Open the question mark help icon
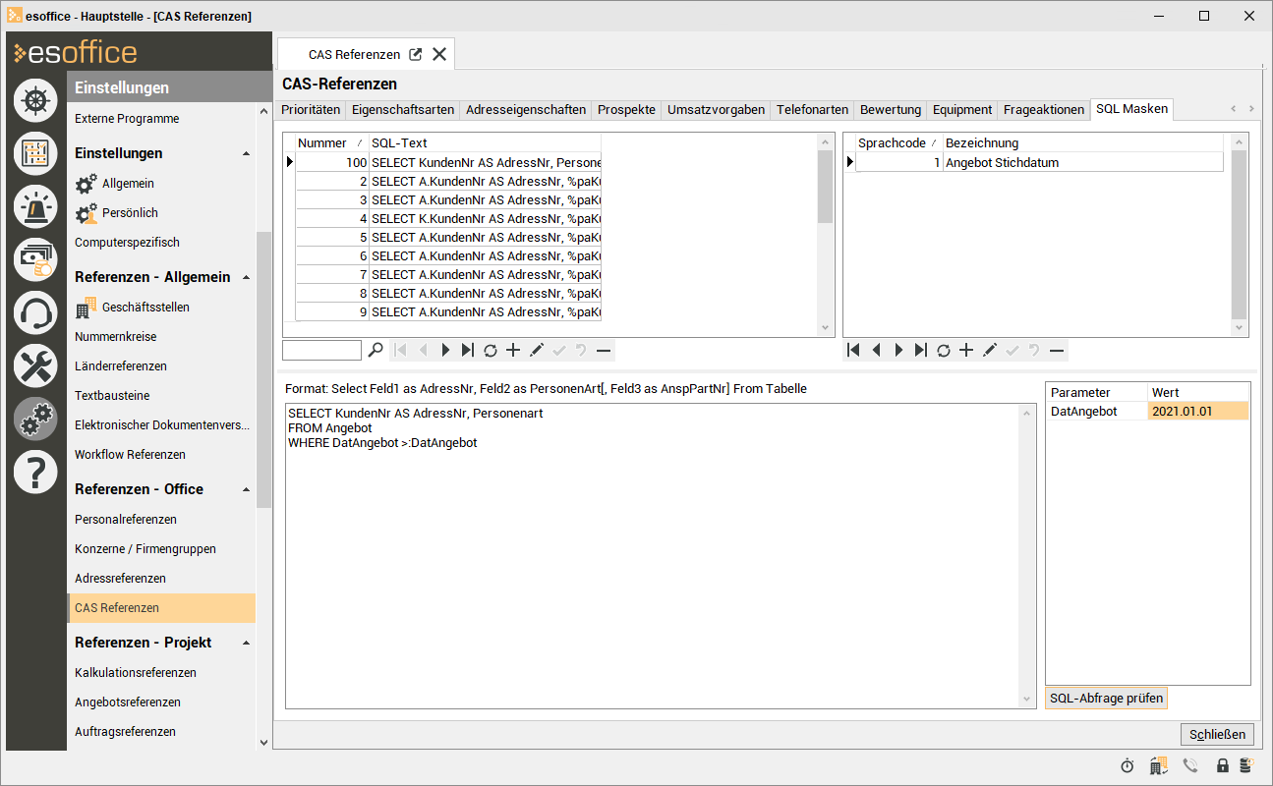 pyautogui.click(x=35, y=472)
